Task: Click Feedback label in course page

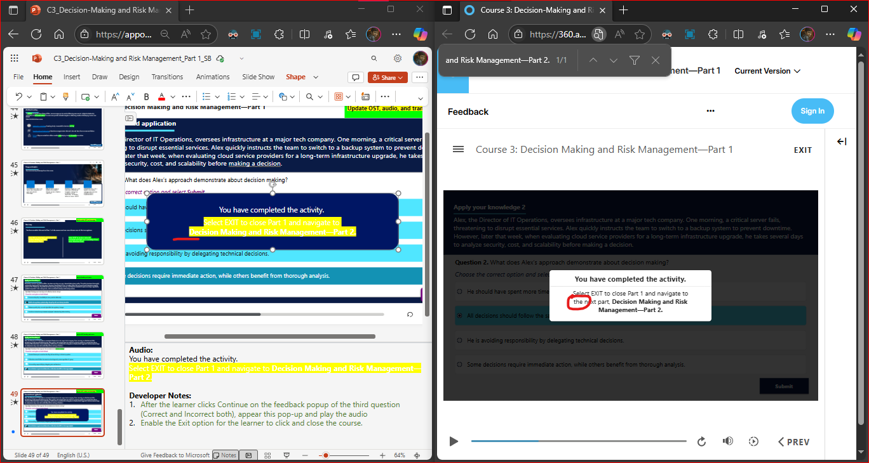Action: click(468, 112)
